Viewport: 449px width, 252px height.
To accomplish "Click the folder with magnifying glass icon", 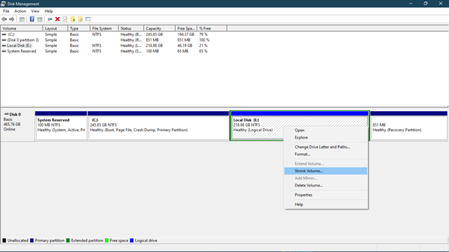I will click(81, 19).
